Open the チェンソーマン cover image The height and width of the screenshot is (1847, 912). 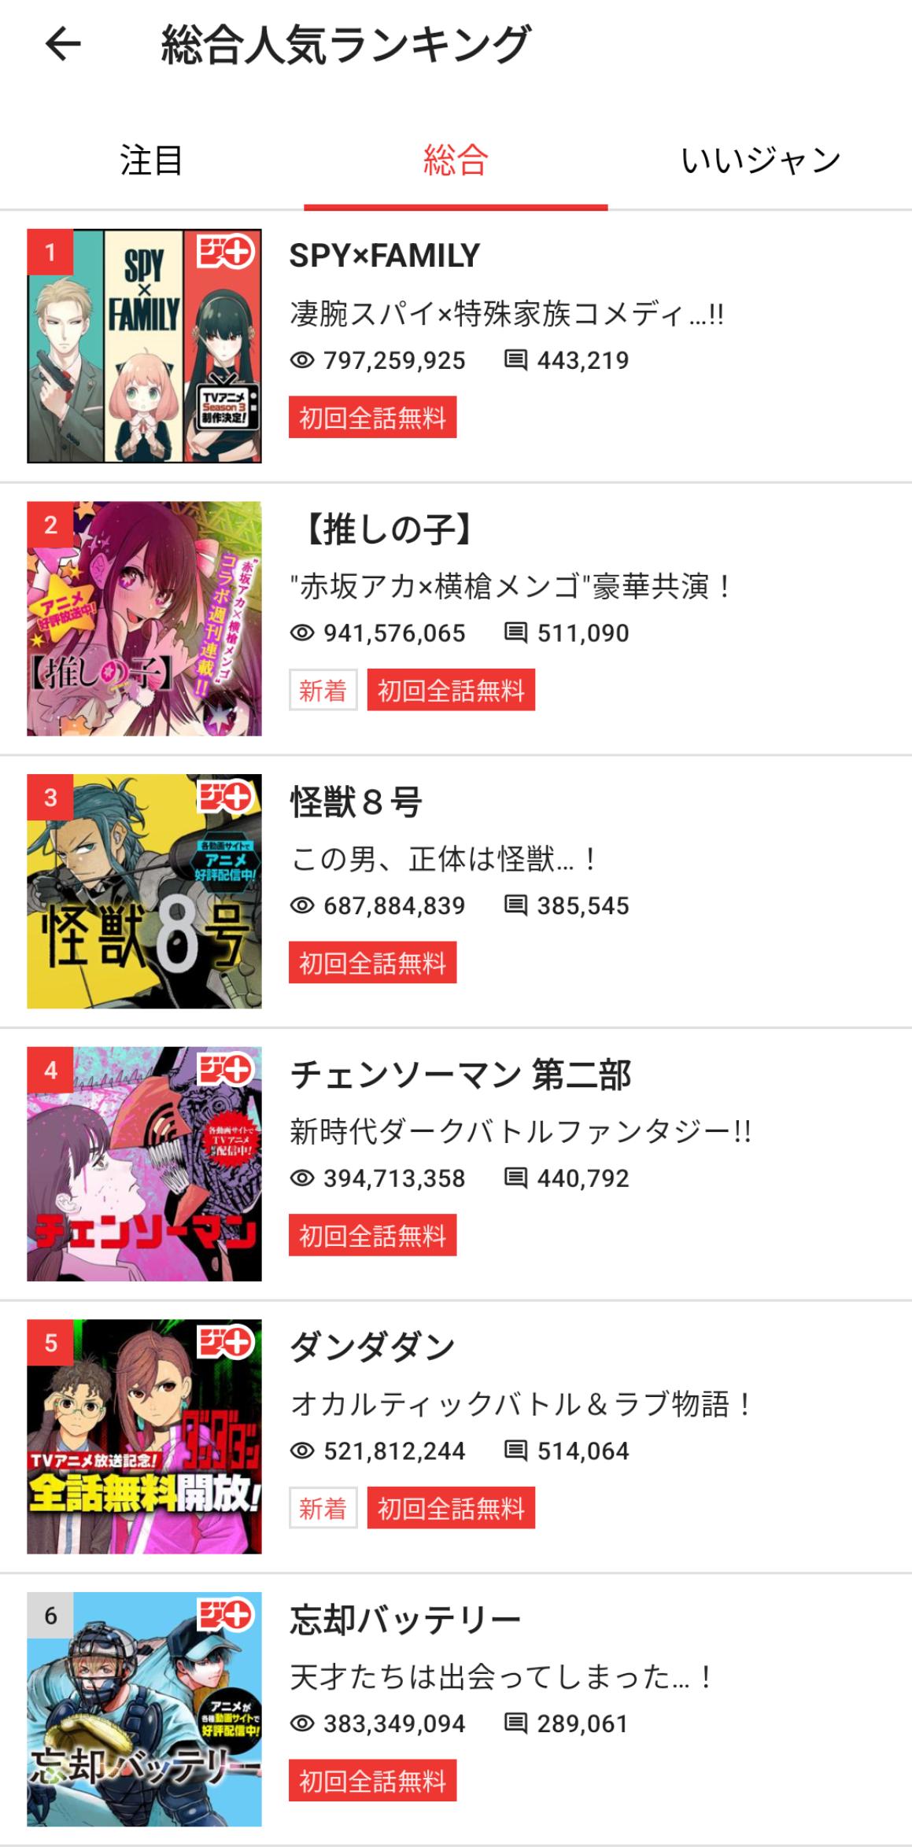pyautogui.click(x=144, y=1164)
